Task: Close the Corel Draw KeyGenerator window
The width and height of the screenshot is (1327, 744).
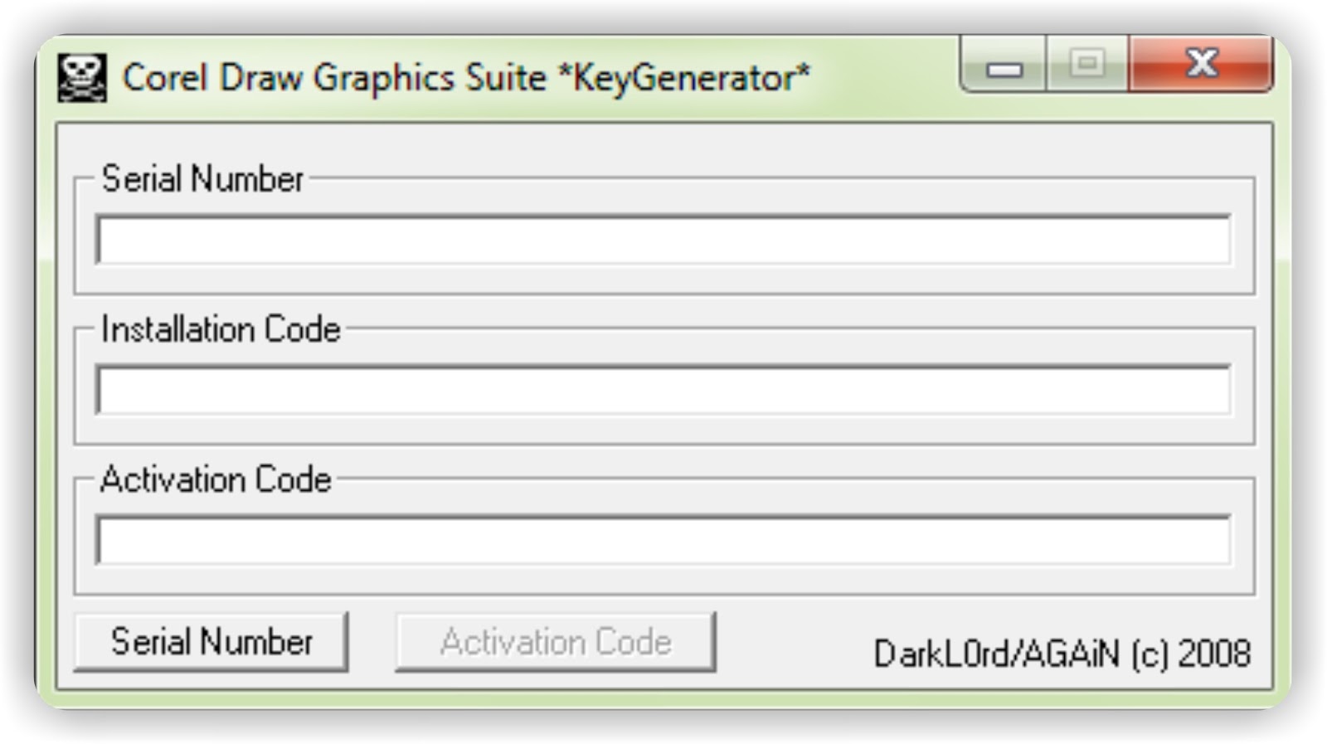Action: 1201,64
